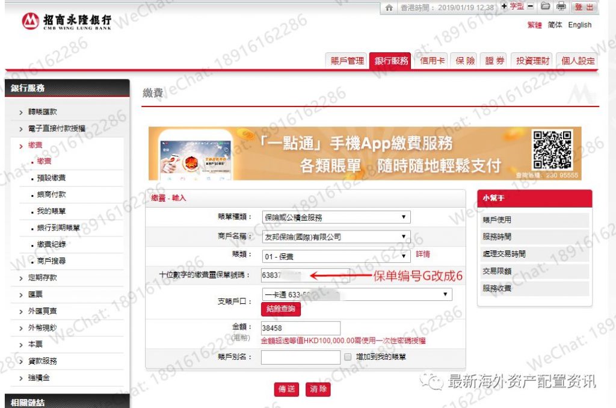Screen dimensions: 616x408
Task: Open the 賬戶管理 tab
Action: pyautogui.click(x=347, y=61)
